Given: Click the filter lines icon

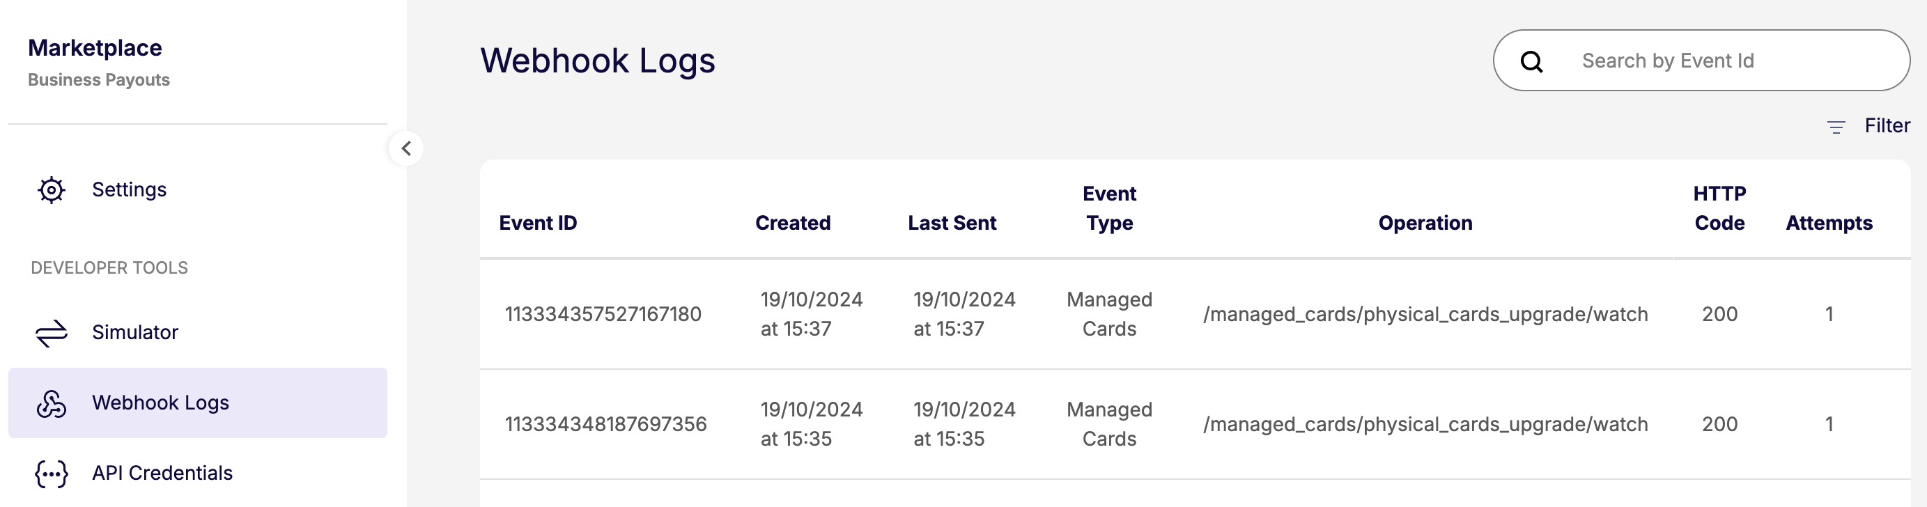Looking at the screenshot, I should (1836, 126).
